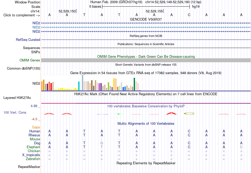Click the large red A PhyloP logo

(171, 113)
